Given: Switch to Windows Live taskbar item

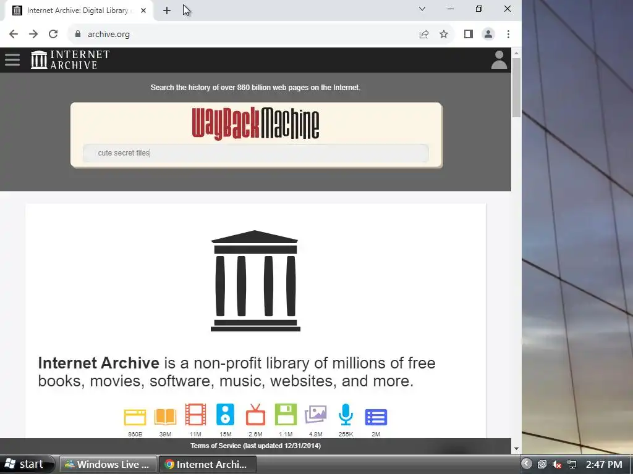Looking at the screenshot, I should pyautogui.click(x=108, y=464).
